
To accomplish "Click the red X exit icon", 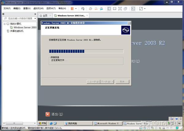I will point(48,114).
